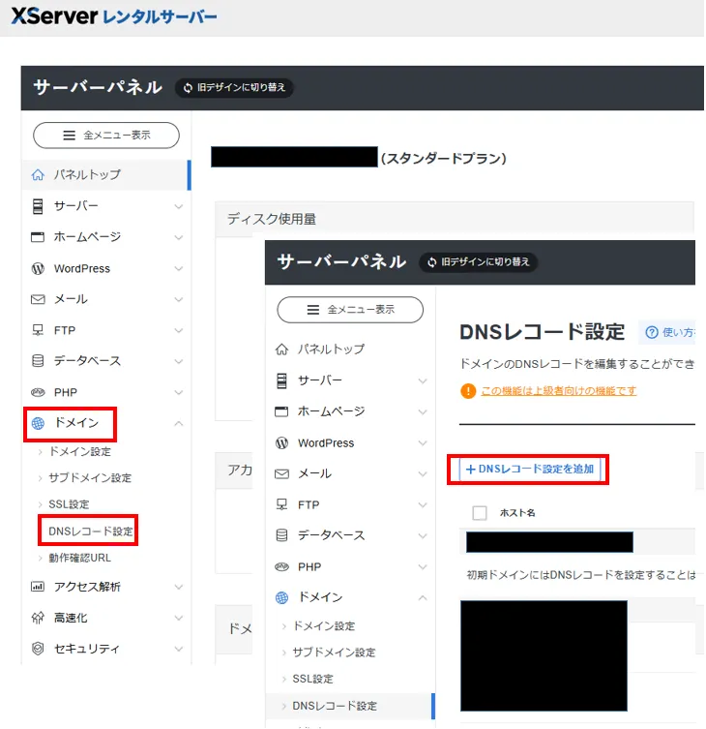This screenshot has height=729, width=706.
Task: Click the globe domain icon in the front panel sidebar
Action: click(282, 597)
